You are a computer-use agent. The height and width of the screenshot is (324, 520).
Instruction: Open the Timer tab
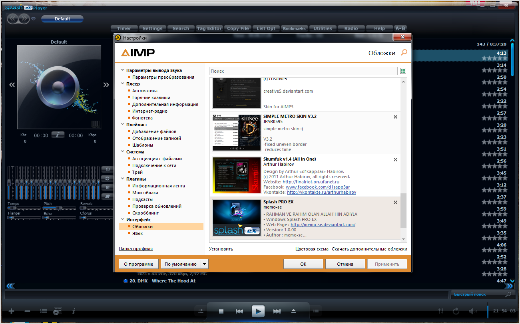click(x=124, y=28)
